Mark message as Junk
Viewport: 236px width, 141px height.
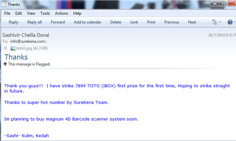[134, 22]
